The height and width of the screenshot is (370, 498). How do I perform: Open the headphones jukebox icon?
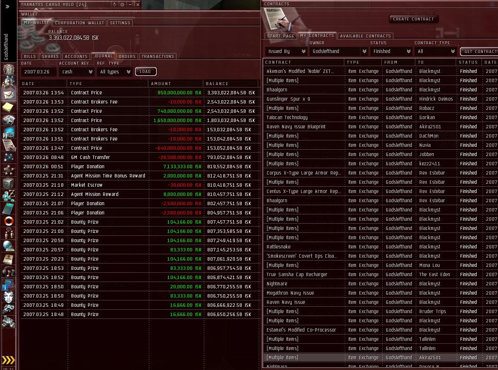tap(9, 271)
